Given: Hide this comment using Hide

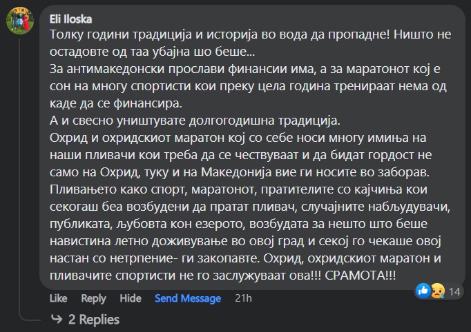Looking at the screenshot, I should click(x=131, y=298).
